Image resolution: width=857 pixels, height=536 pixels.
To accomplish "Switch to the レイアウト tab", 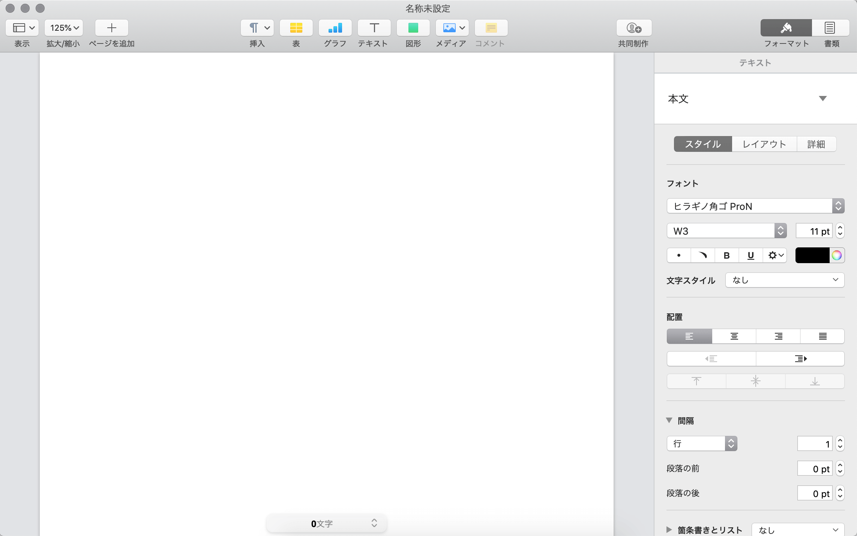I will coord(764,144).
